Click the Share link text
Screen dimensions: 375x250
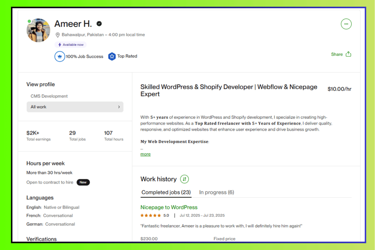coord(337,54)
